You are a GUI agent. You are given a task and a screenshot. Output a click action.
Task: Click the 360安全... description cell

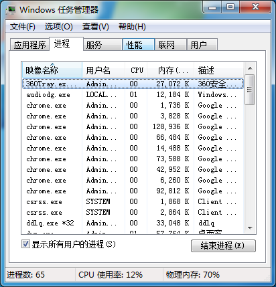coord(217,84)
